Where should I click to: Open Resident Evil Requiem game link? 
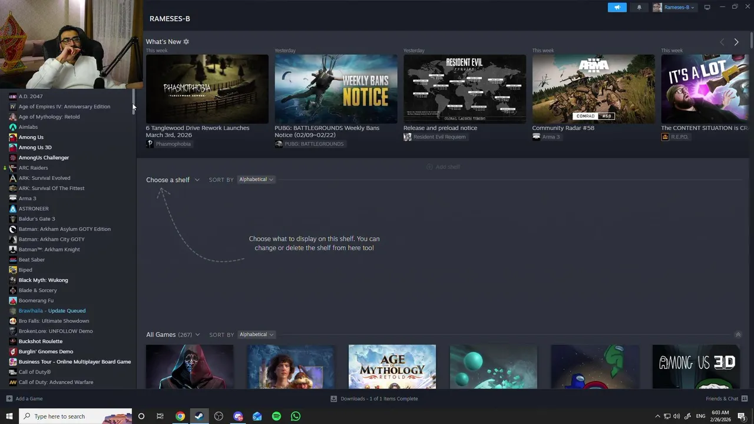coord(435,137)
